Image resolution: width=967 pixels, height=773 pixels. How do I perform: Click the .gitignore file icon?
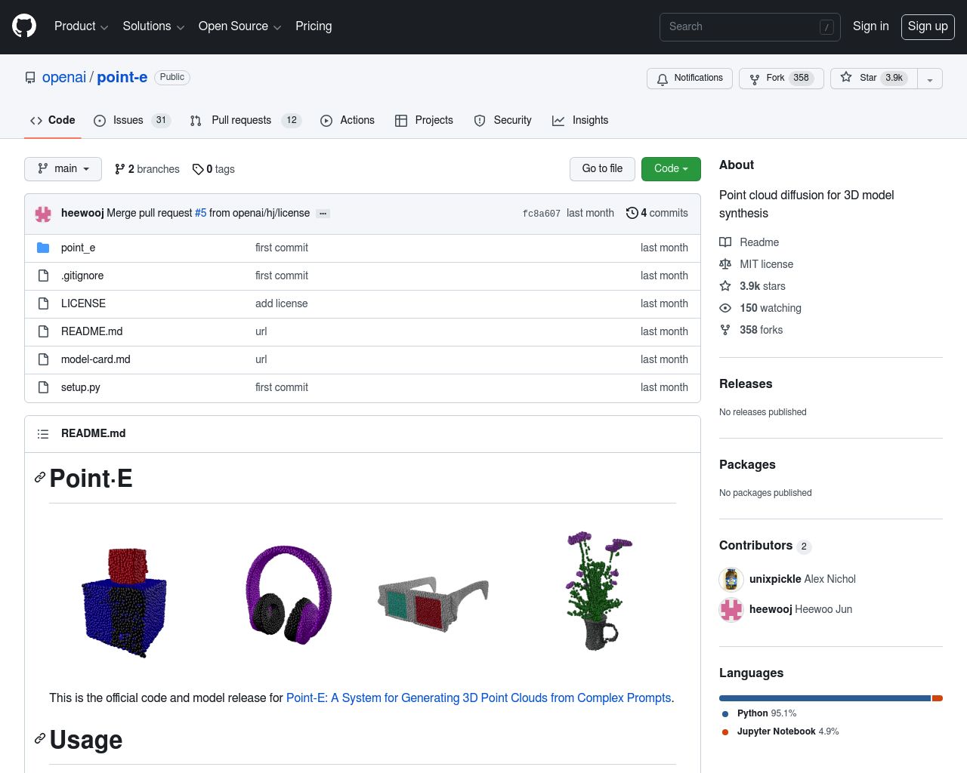(x=43, y=276)
